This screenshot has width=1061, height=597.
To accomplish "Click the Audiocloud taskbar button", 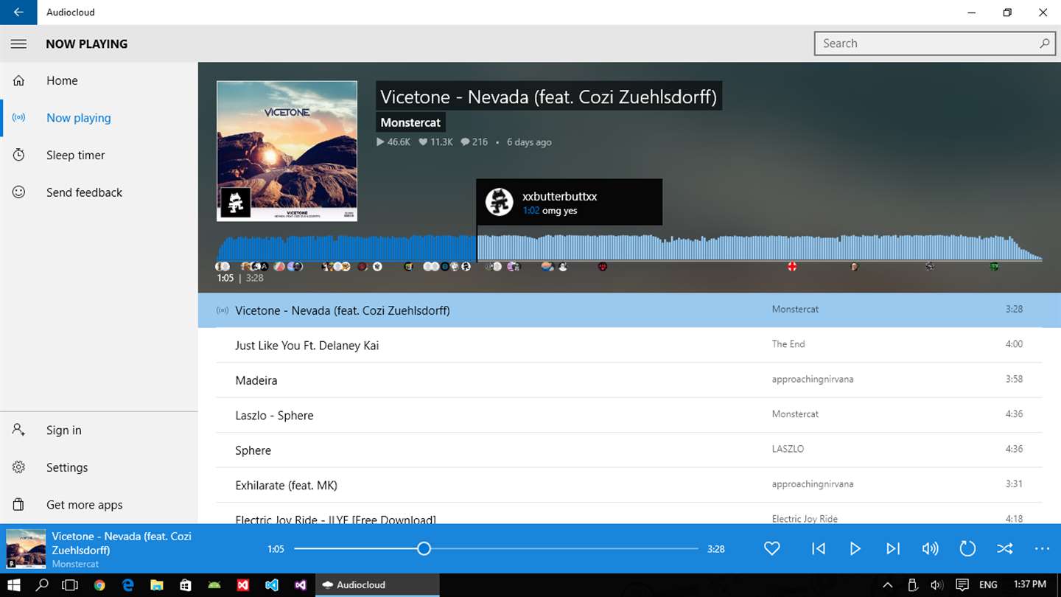I will tap(377, 585).
